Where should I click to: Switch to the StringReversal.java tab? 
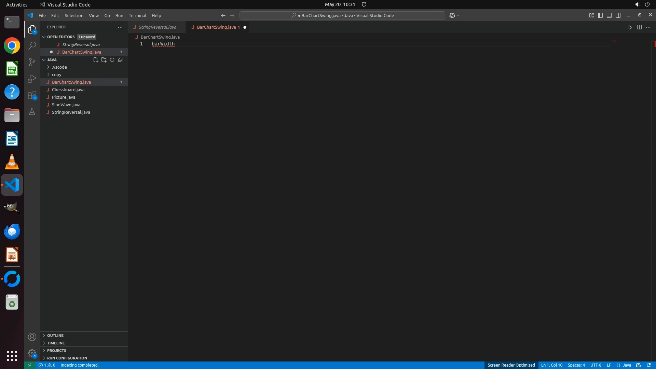[157, 27]
